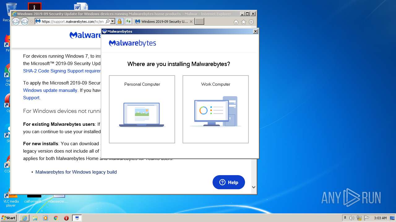This screenshot has height=222, width=396.
Task: Click the desktop tower illustration in Work Computer card
Action: click(216, 111)
